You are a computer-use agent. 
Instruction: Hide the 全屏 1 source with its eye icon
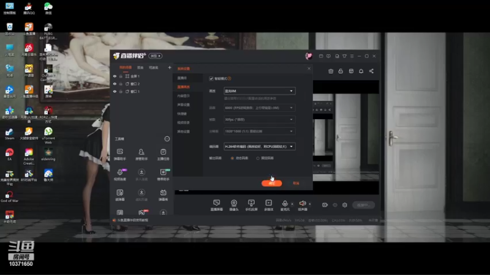coord(115,76)
